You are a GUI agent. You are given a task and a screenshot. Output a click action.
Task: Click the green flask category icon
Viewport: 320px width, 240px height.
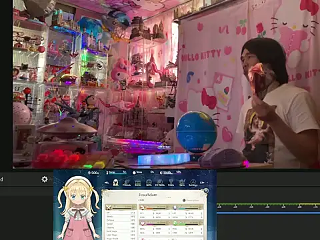pyautogui.click(x=175, y=223)
